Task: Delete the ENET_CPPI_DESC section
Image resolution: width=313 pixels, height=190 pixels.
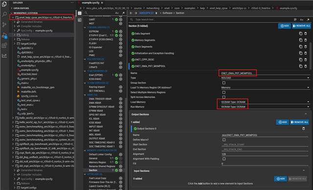Action: pos(306,60)
